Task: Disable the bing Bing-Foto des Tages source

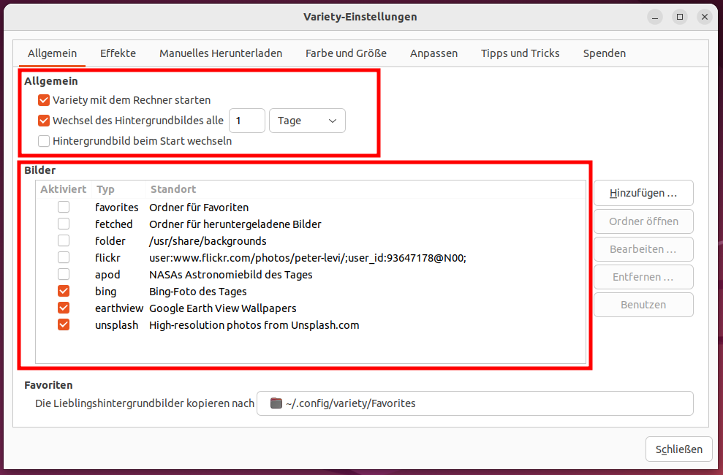Action: (x=64, y=291)
